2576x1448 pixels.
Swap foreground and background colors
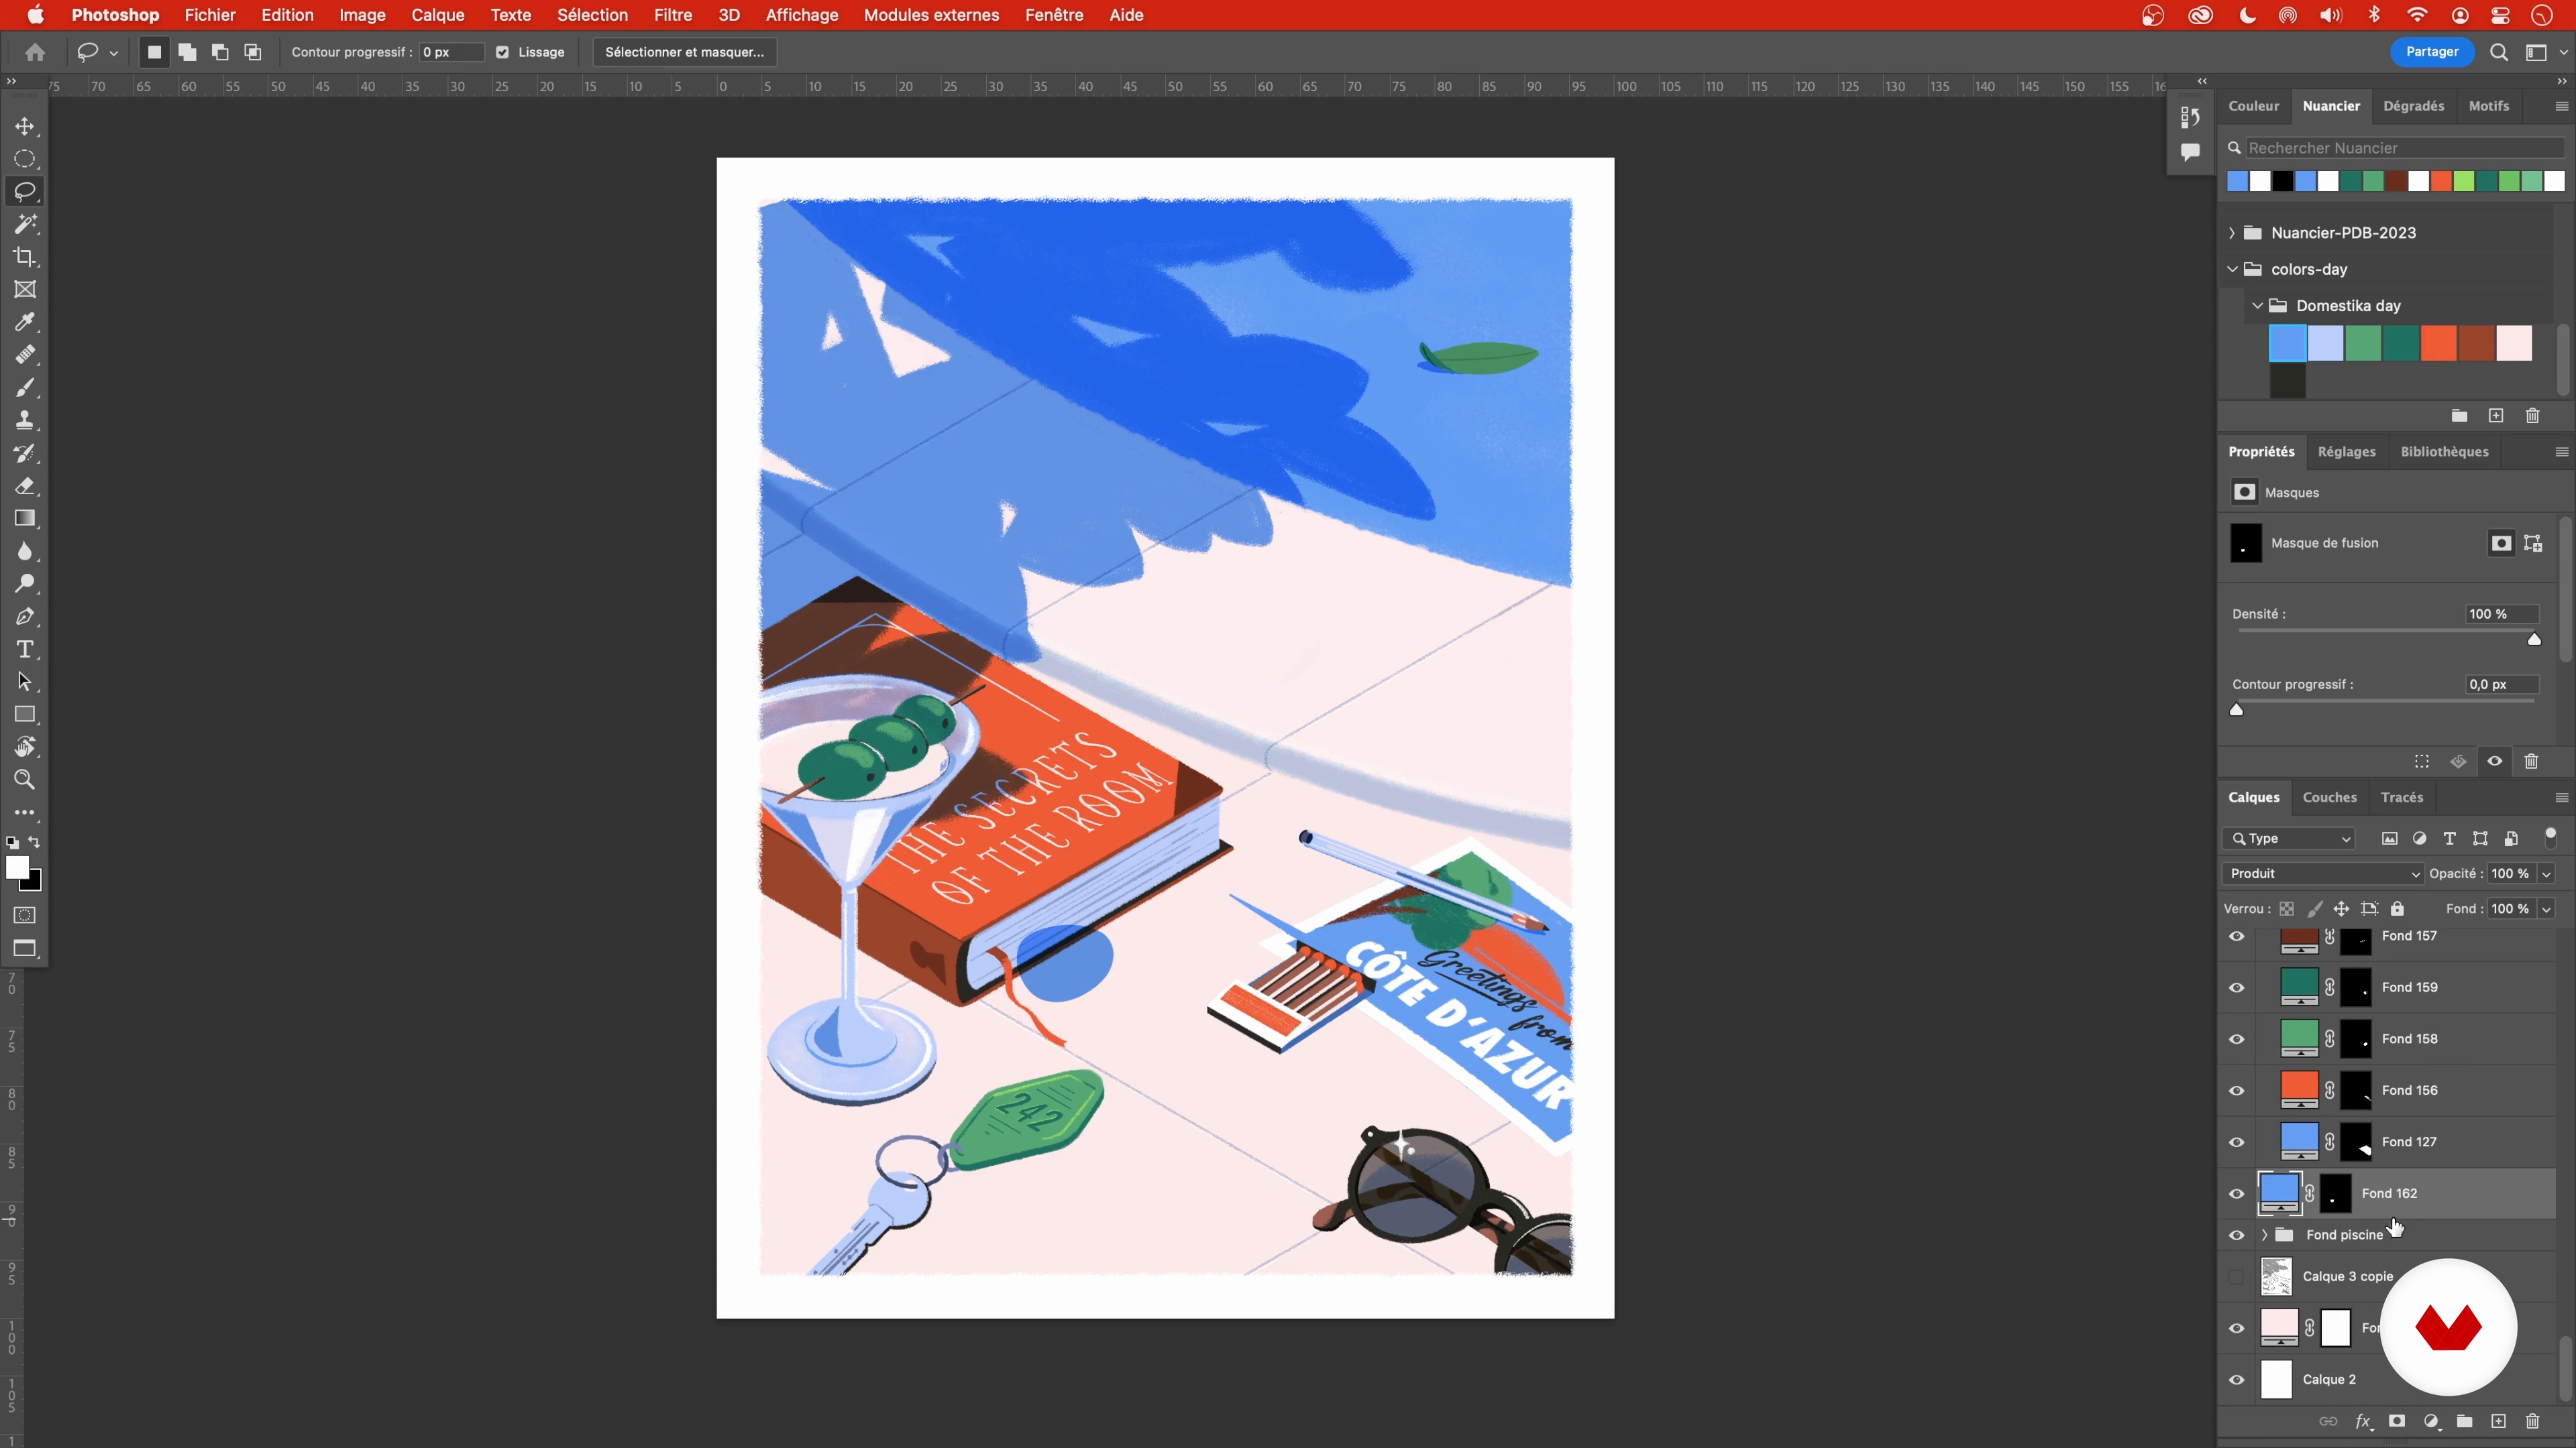(x=35, y=843)
